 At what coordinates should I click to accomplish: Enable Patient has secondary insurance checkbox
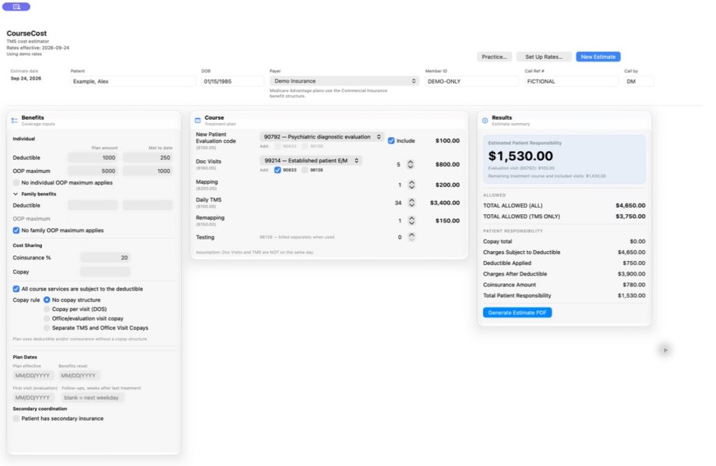pyautogui.click(x=16, y=418)
